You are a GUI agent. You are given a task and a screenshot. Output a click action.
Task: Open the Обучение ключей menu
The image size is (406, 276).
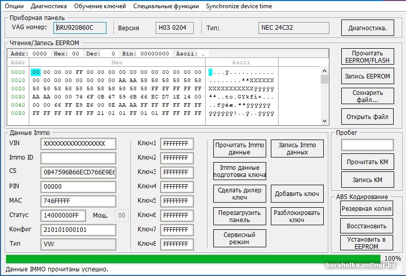[100, 6]
